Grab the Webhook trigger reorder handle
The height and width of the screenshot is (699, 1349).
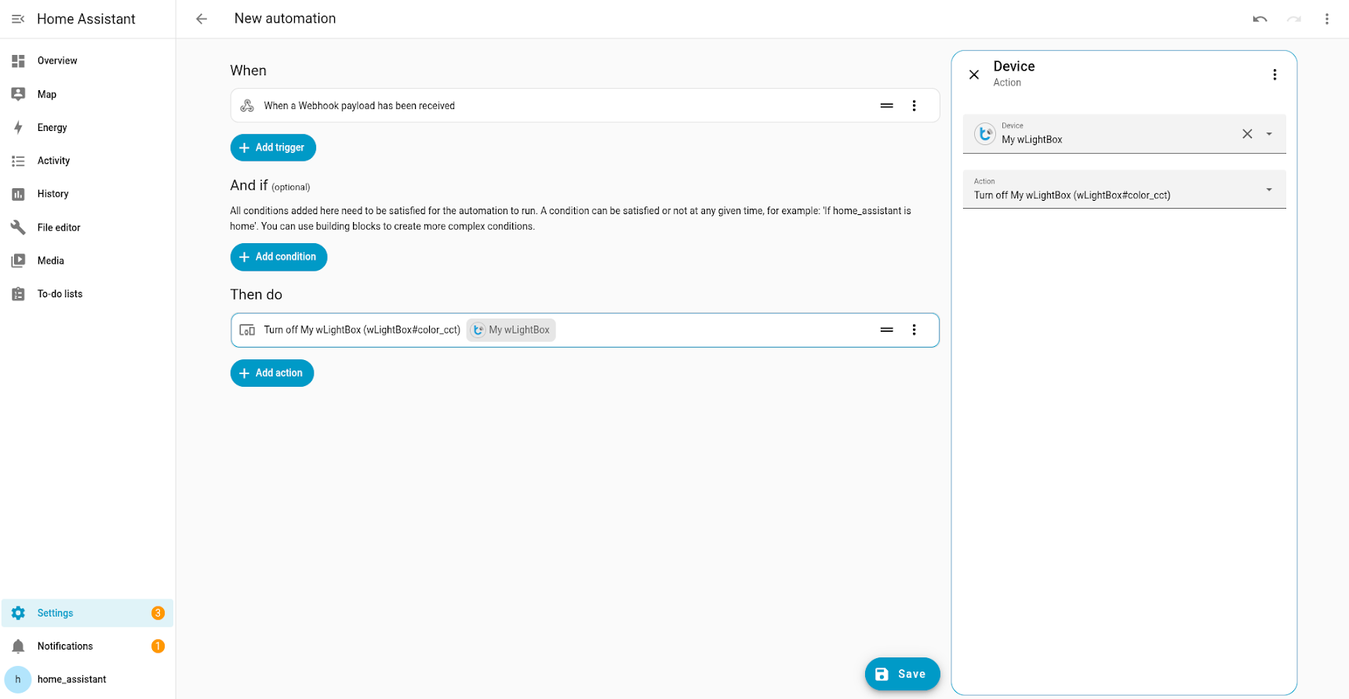click(x=886, y=106)
